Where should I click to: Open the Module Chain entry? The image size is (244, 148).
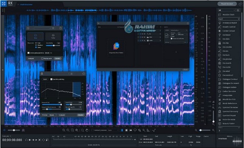point(227,15)
